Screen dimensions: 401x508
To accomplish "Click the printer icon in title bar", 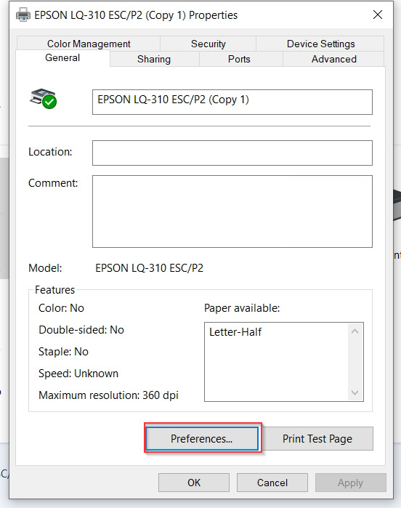I will click(23, 15).
